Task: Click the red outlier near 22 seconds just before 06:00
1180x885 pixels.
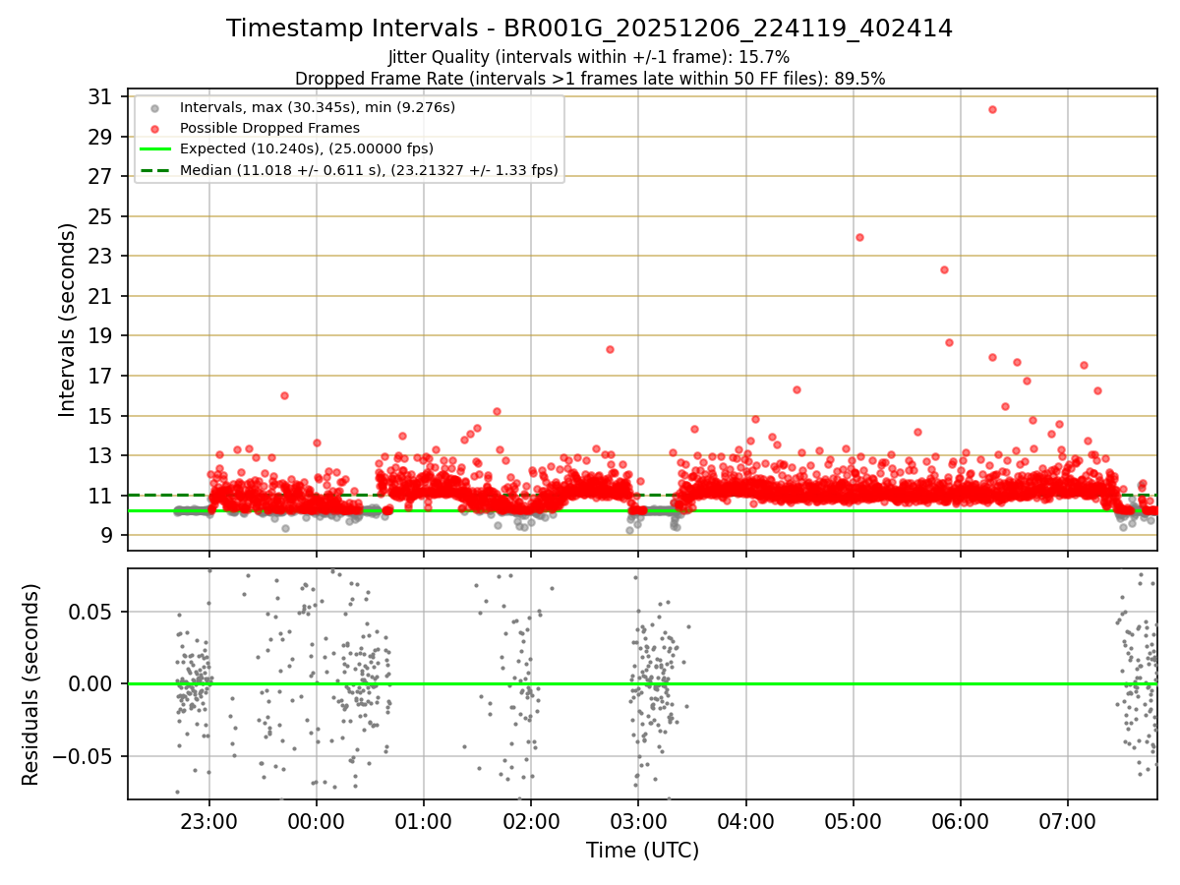Action: (944, 269)
